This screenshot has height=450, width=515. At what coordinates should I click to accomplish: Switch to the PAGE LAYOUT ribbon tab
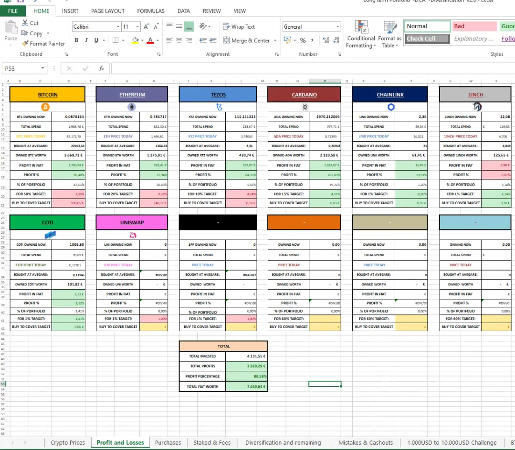pyautogui.click(x=108, y=11)
